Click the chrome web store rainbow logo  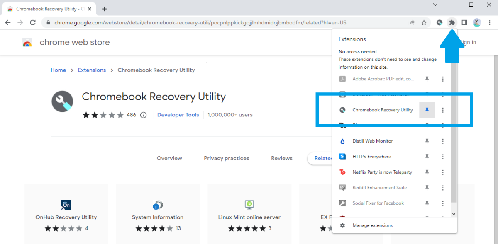tap(27, 42)
